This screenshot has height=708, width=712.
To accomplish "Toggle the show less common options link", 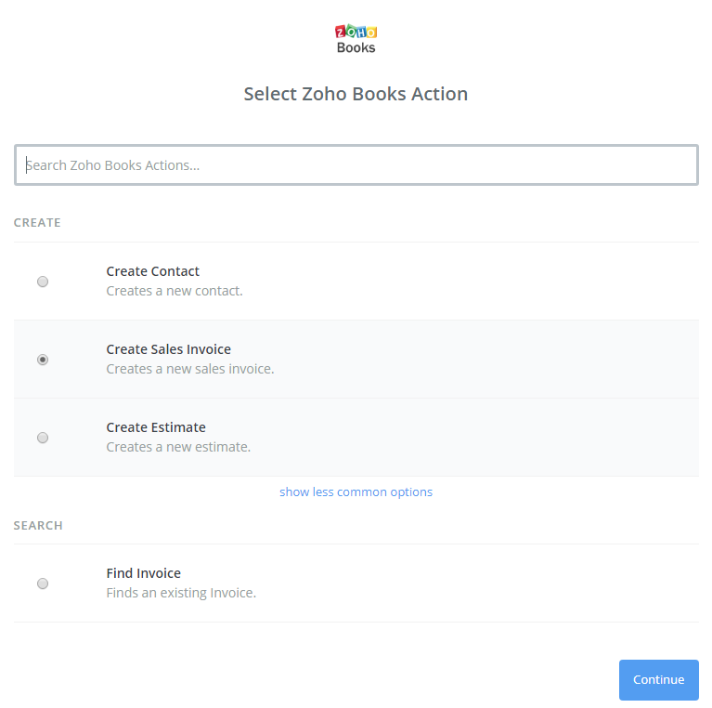I will (356, 492).
